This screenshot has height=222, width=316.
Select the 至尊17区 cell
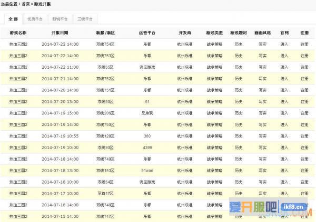tap(105, 194)
